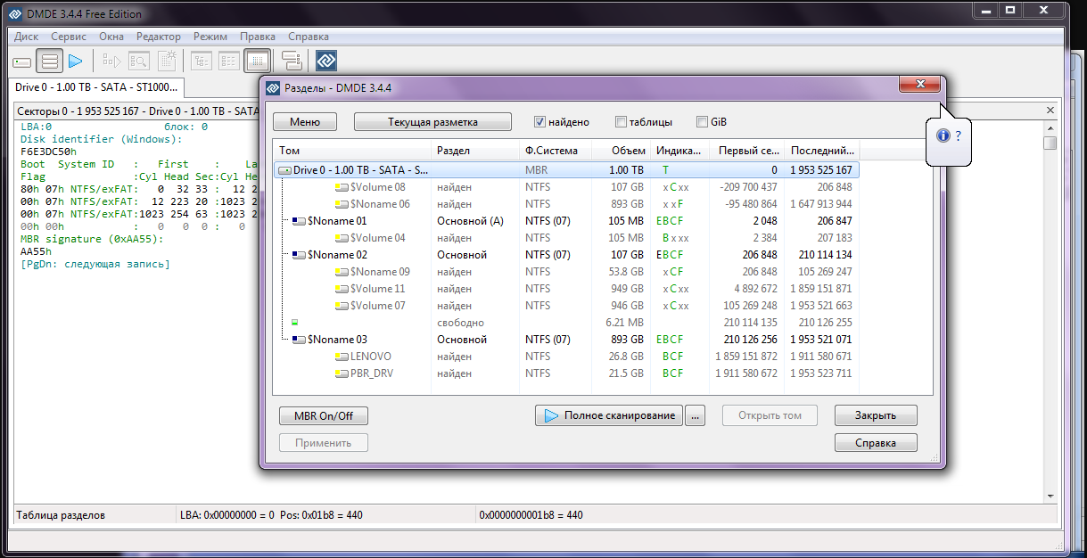
Task: Click the '...' scan options button
Action: pos(696,415)
